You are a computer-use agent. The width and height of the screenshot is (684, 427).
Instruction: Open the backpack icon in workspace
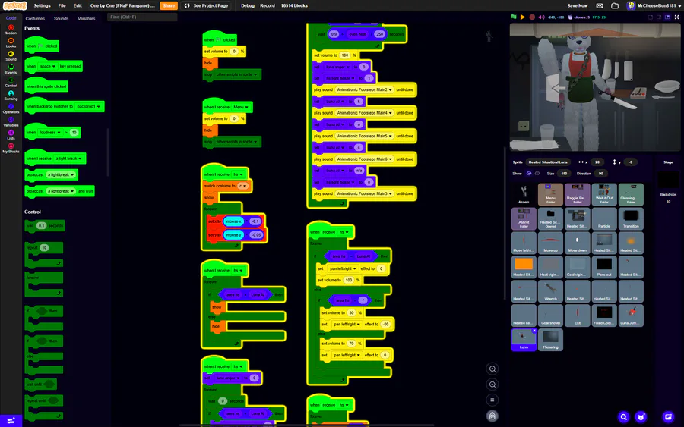pos(492,416)
